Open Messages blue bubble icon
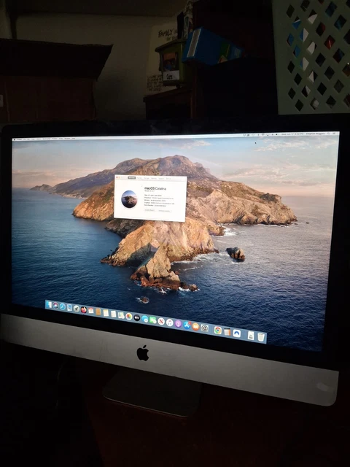This screenshot has width=350, height=467. point(145,319)
